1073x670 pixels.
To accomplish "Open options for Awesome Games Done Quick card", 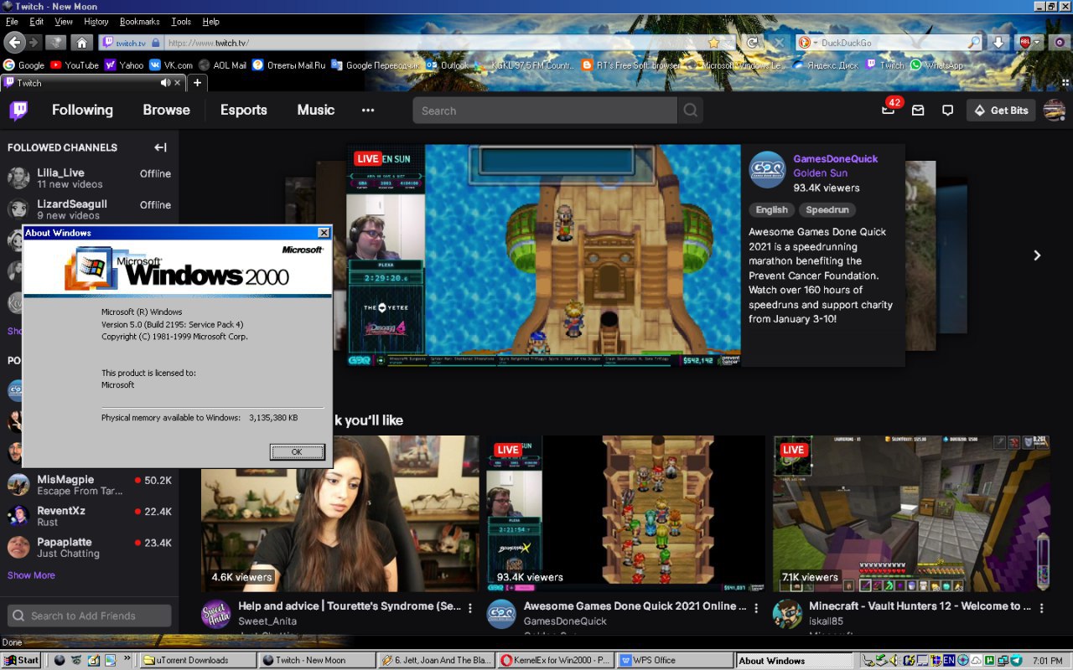I will [x=755, y=608].
